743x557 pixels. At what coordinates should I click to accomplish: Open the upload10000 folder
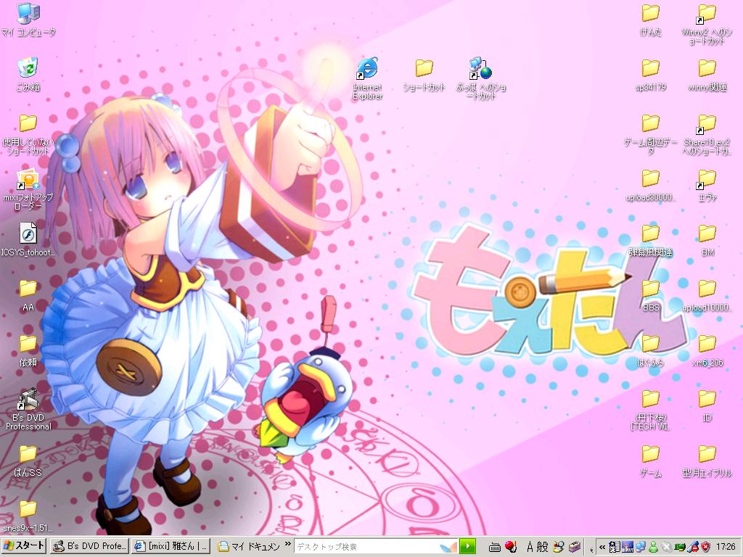(707, 294)
